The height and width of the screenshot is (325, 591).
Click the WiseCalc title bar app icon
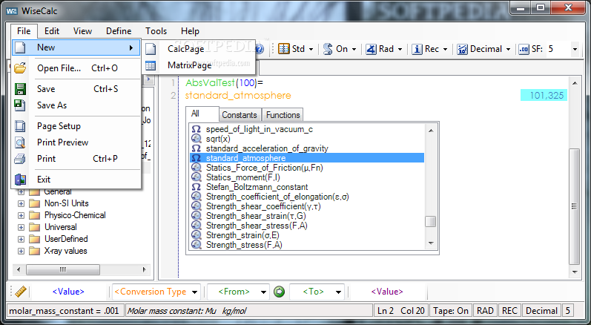pyautogui.click(x=12, y=11)
